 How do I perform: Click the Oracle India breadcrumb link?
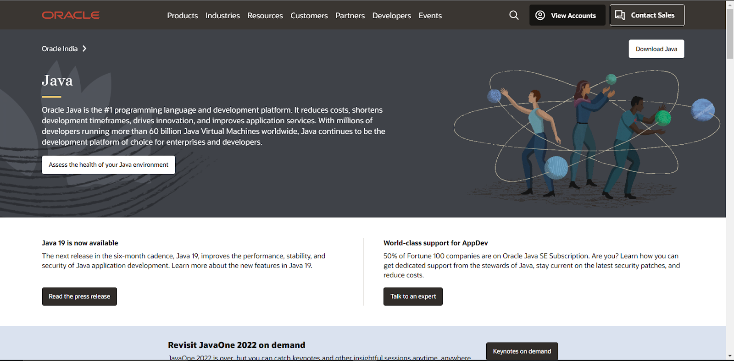click(x=60, y=49)
